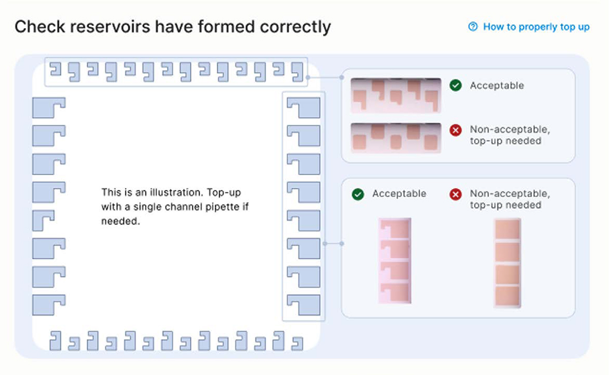The image size is (609, 375).
Task: Click the last top-row reservoir shape
Action: pyautogui.click(x=297, y=72)
